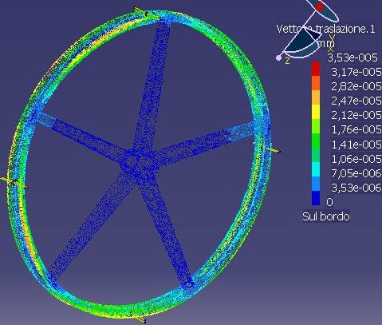
Task: Click the 3,53e-005 maximum value label
Action: (x=352, y=57)
